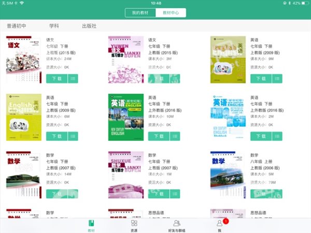Open the 出版社 publisher filter
Screen dimensions: 311x233
tap(89, 26)
